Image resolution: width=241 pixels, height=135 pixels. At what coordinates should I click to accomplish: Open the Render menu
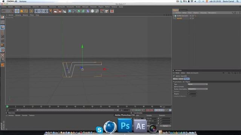(78, 7)
